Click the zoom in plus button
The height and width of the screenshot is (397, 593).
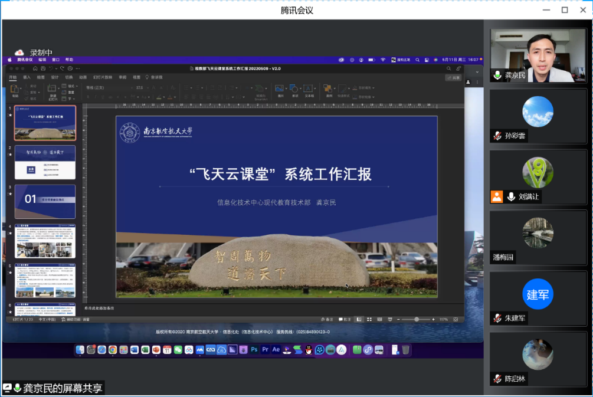(x=434, y=320)
